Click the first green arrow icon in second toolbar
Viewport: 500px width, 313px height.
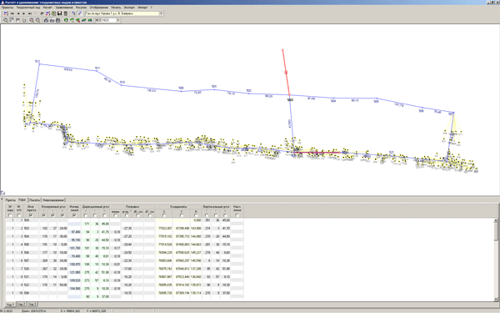pyautogui.click(x=66, y=20)
